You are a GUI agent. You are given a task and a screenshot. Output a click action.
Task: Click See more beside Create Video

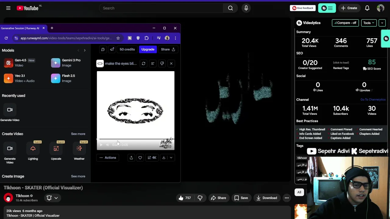pyautogui.click(x=78, y=134)
